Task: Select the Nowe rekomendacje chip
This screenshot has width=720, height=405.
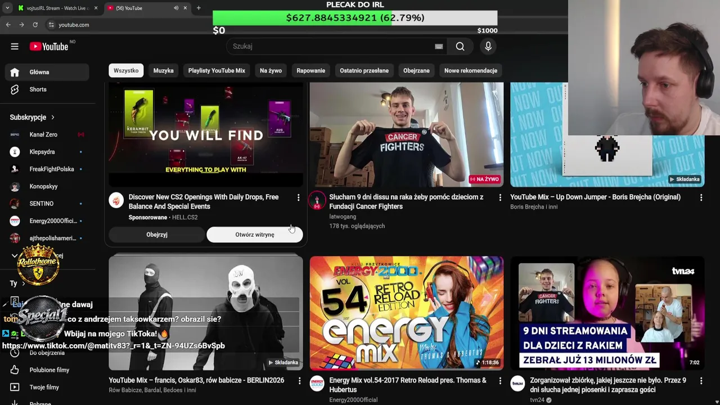Action: tap(471, 71)
